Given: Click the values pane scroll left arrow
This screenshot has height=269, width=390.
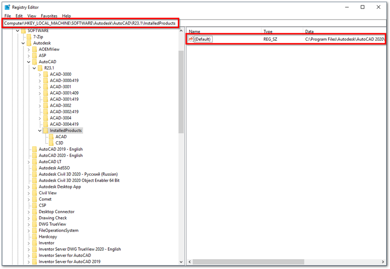Looking at the screenshot, I should tap(190, 262).
